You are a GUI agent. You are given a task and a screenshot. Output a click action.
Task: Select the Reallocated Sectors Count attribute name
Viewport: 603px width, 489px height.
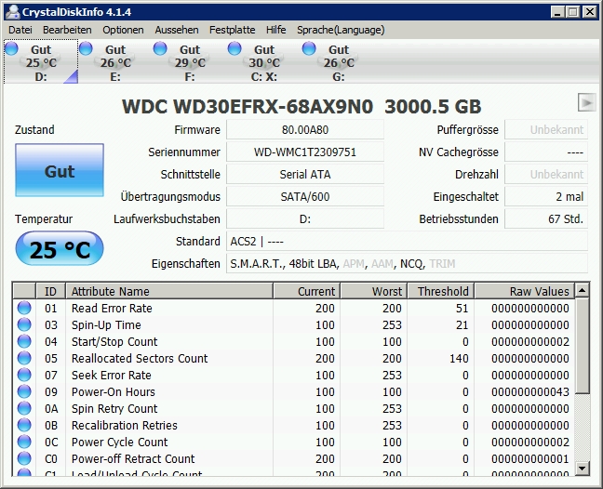[x=140, y=359]
